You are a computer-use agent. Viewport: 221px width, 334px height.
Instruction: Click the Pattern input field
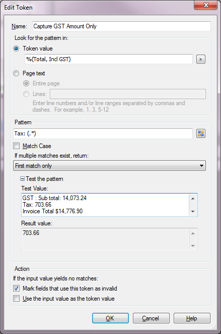tap(103, 133)
